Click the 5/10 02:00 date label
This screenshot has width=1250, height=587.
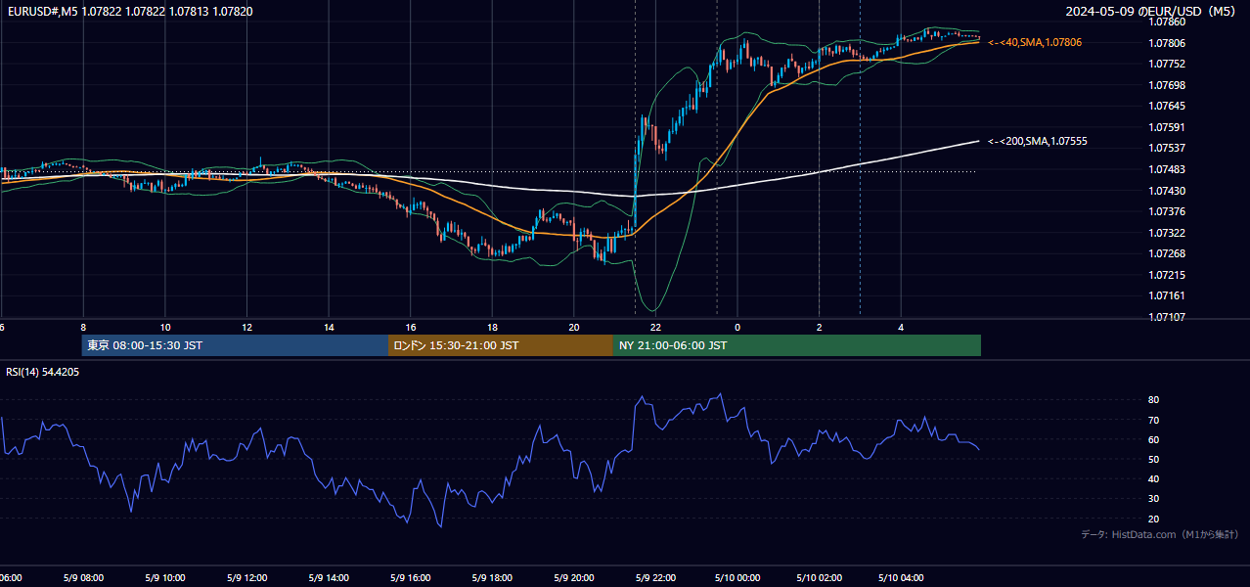click(819, 578)
